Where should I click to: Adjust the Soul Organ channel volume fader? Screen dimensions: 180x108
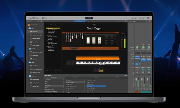click(x=136, y=79)
